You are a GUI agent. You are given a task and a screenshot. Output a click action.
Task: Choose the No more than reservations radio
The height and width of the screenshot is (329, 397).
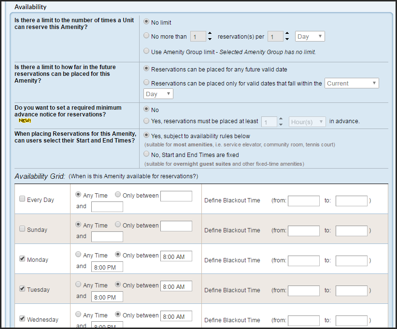146,36
